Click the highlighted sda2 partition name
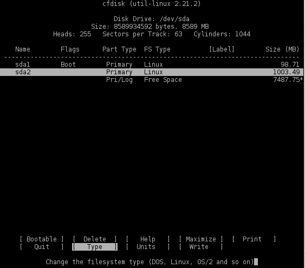Screen dimensions: 305x268 click(23, 72)
